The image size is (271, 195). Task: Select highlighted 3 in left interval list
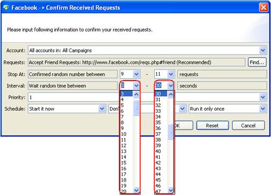coord(126,93)
